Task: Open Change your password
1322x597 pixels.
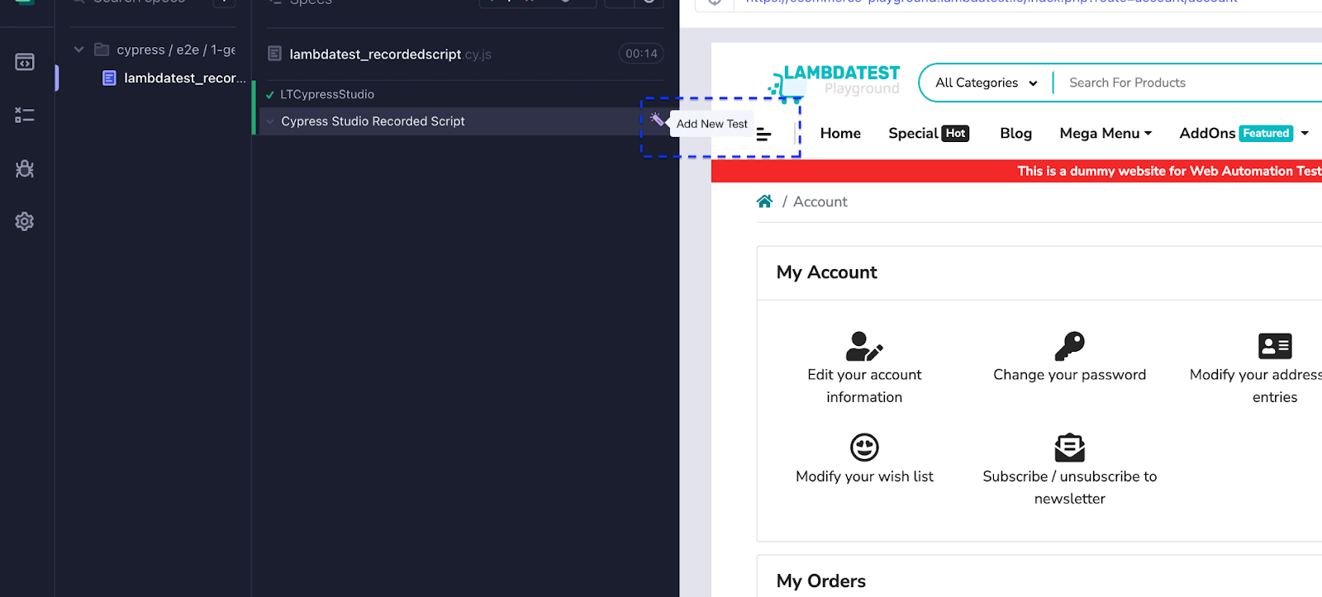Action: pos(1069,357)
